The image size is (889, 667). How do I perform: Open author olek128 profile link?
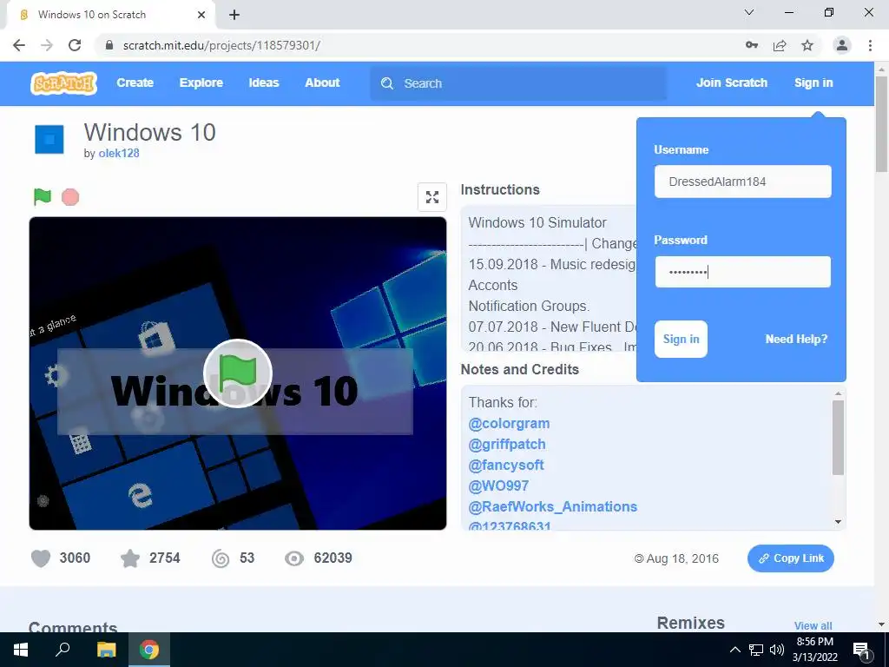118,153
